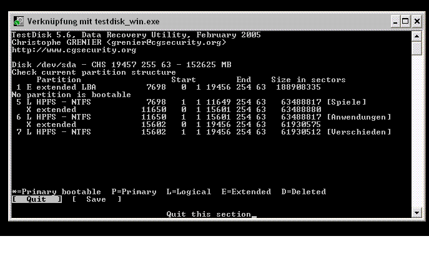Click the [Verschieden] partition label
The height and width of the screenshot is (269, 429).
point(359,132)
